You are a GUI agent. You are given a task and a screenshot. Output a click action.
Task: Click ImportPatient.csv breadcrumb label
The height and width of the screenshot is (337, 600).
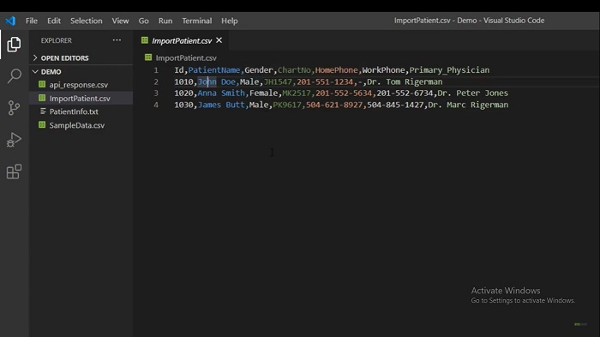(186, 57)
